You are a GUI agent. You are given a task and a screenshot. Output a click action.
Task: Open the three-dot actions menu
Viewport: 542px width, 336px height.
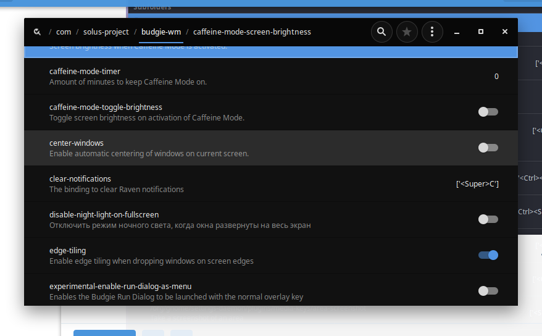pyautogui.click(x=432, y=32)
